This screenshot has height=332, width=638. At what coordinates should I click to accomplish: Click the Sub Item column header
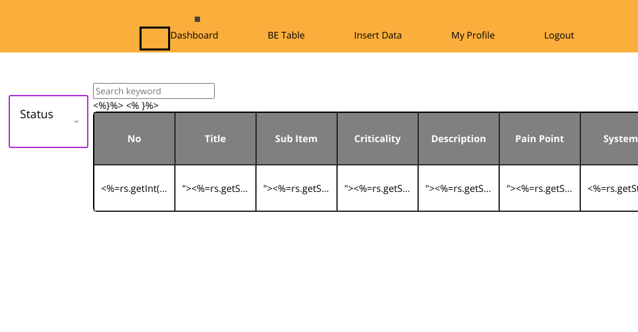[296, 139]
